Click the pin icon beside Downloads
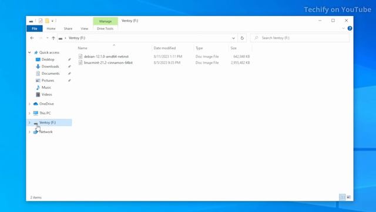 pyautogui.click(x=69, y=67)
